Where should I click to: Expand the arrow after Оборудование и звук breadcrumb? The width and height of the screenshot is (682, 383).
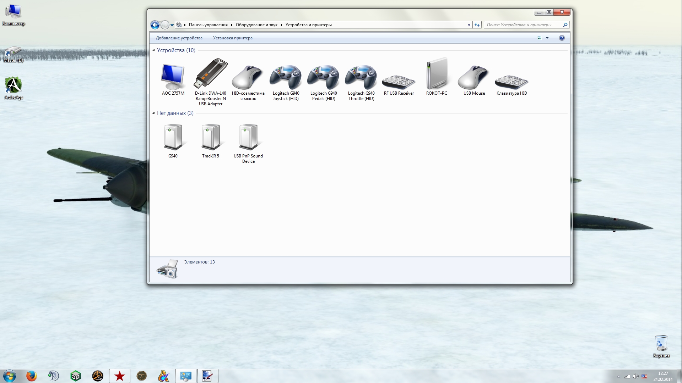click(x=281, y=25)
